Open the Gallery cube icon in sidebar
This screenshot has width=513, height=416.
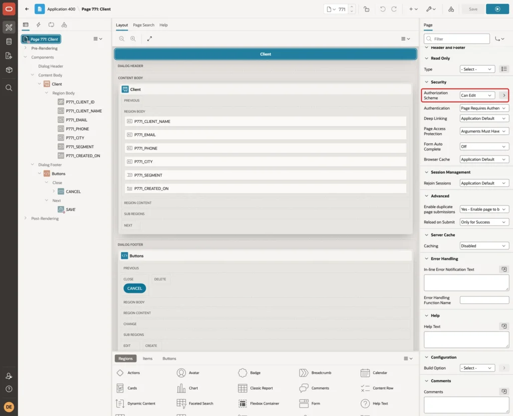coord(9,70)
